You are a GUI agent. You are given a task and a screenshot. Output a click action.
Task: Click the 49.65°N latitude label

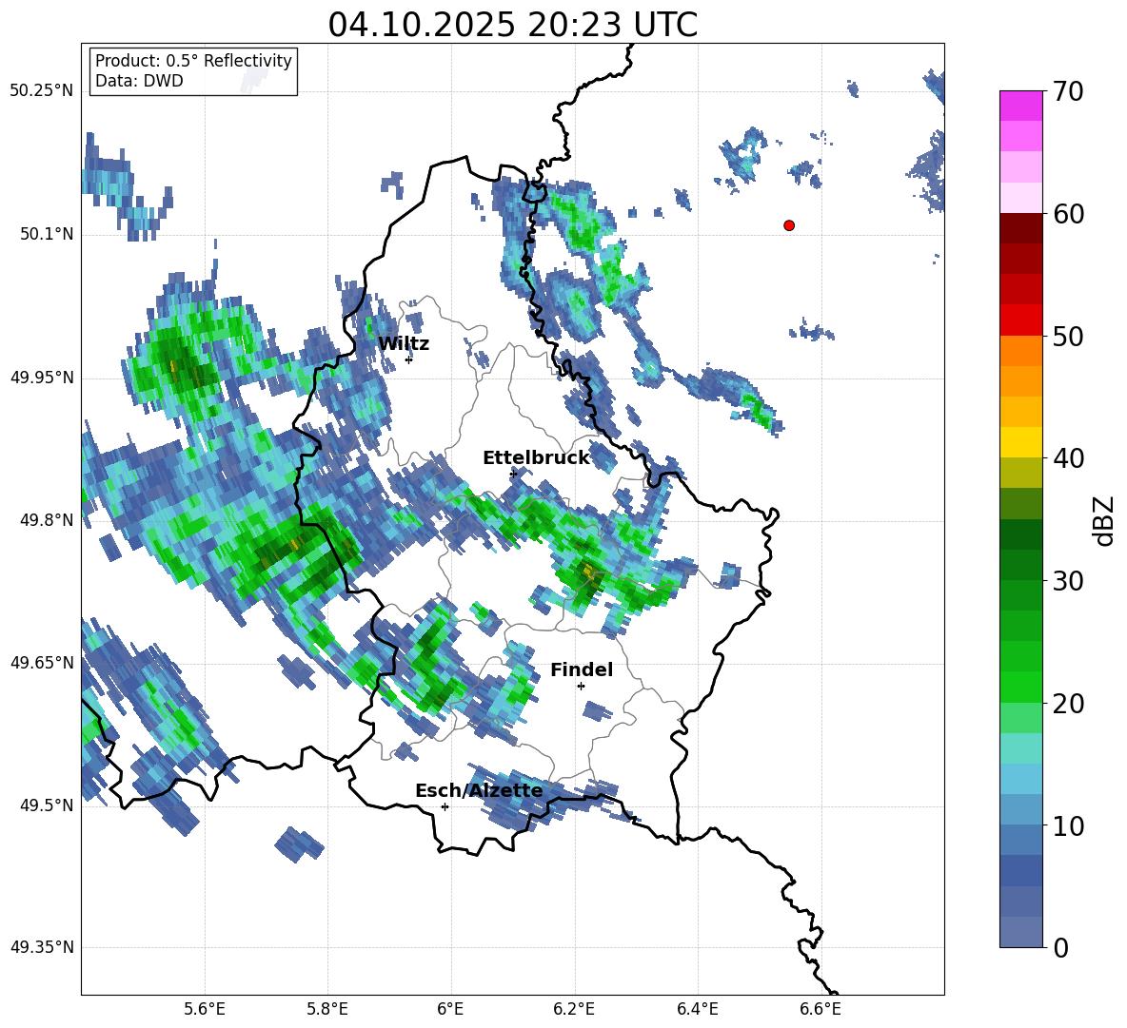tap(42, 662)
